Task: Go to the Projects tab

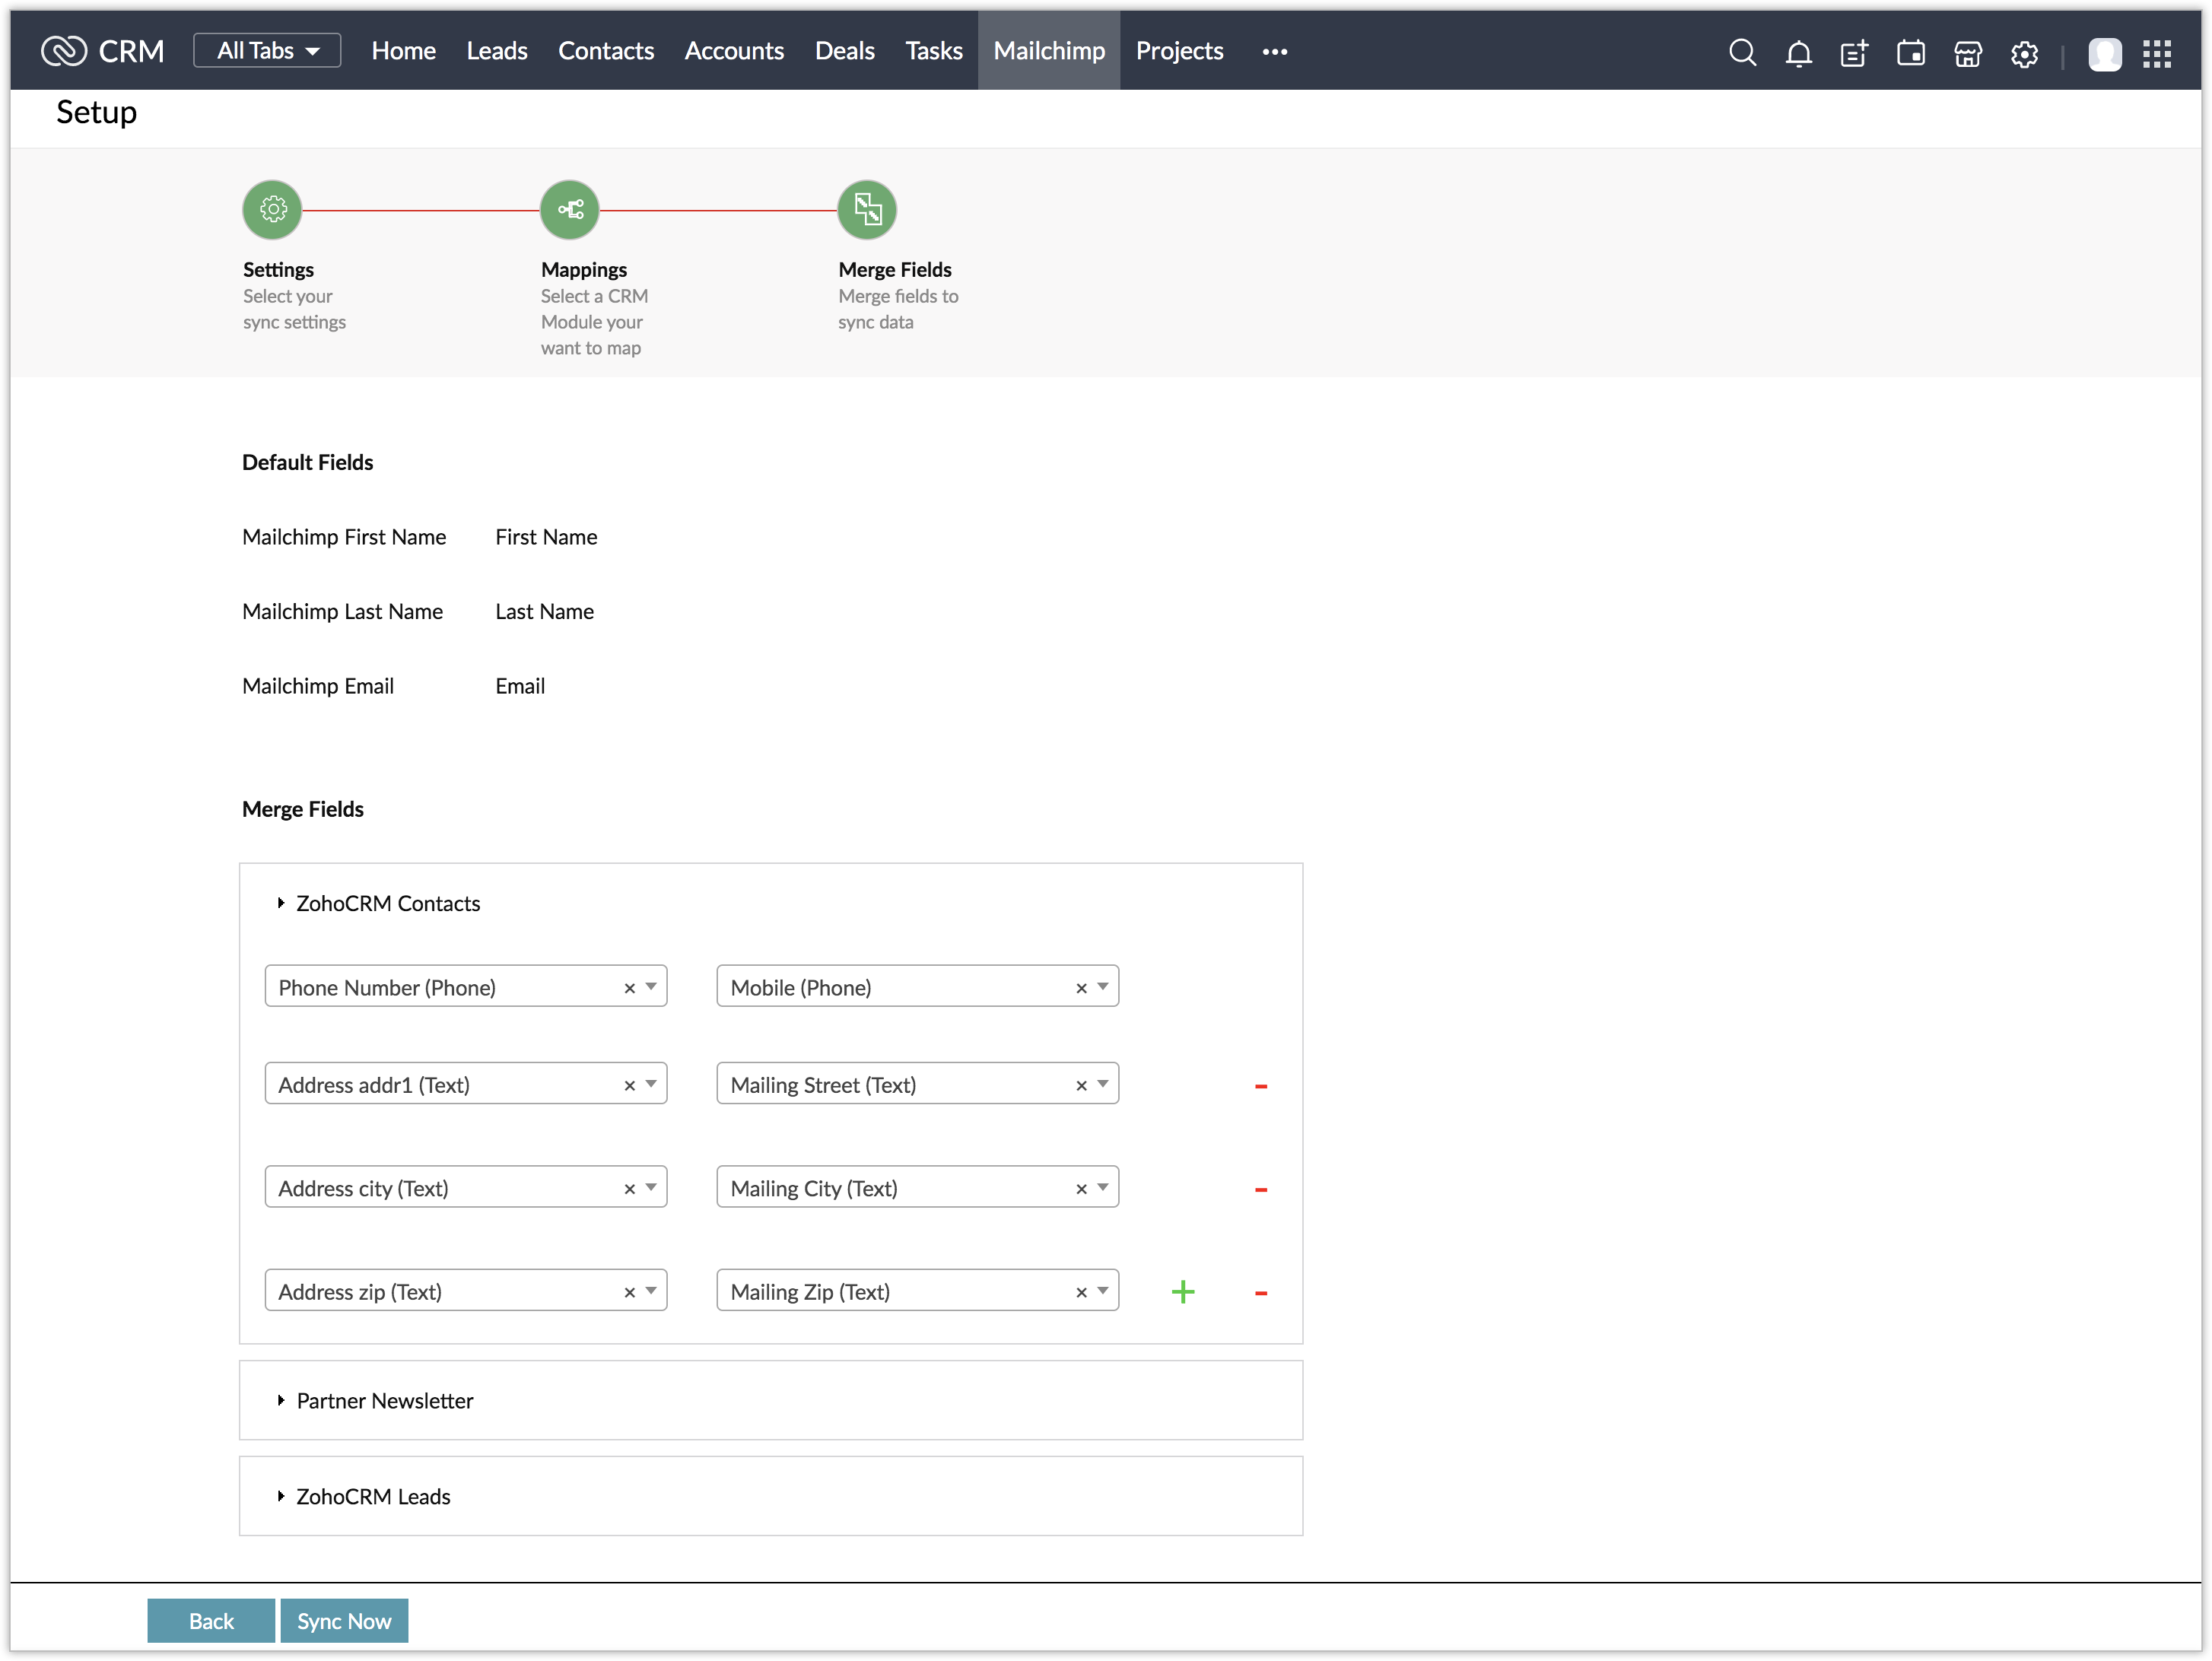Action: point(1179,51)
